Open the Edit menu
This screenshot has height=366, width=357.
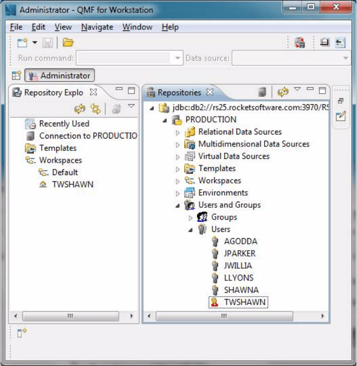coord(38,27)
